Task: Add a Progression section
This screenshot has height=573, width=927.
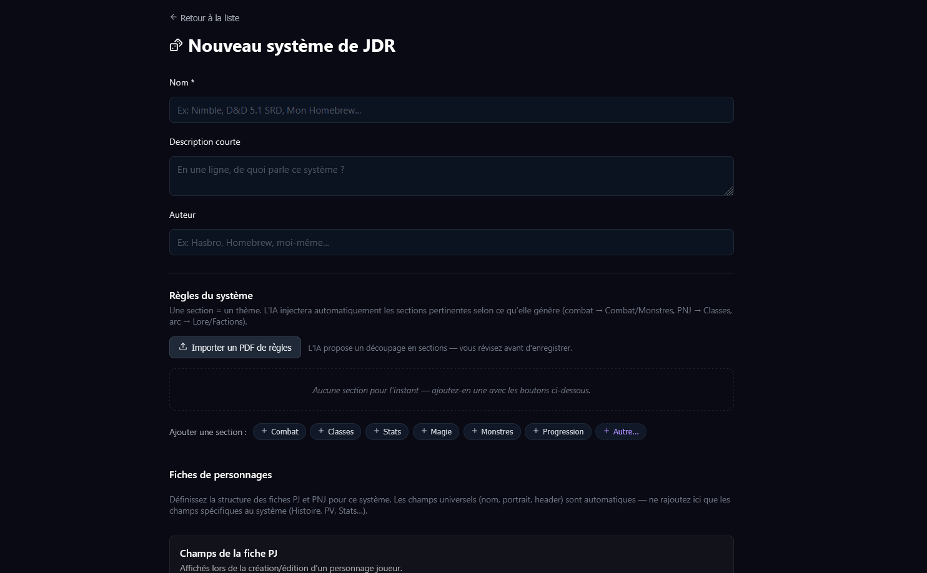Action: point(558,431)
